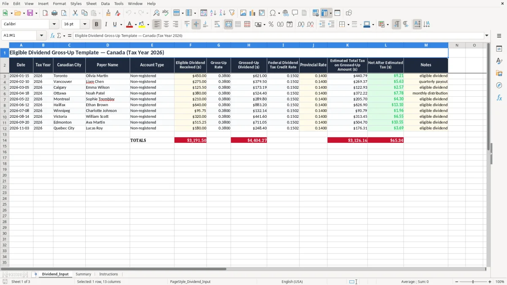Run the spelling check

[x=166, y=13]
